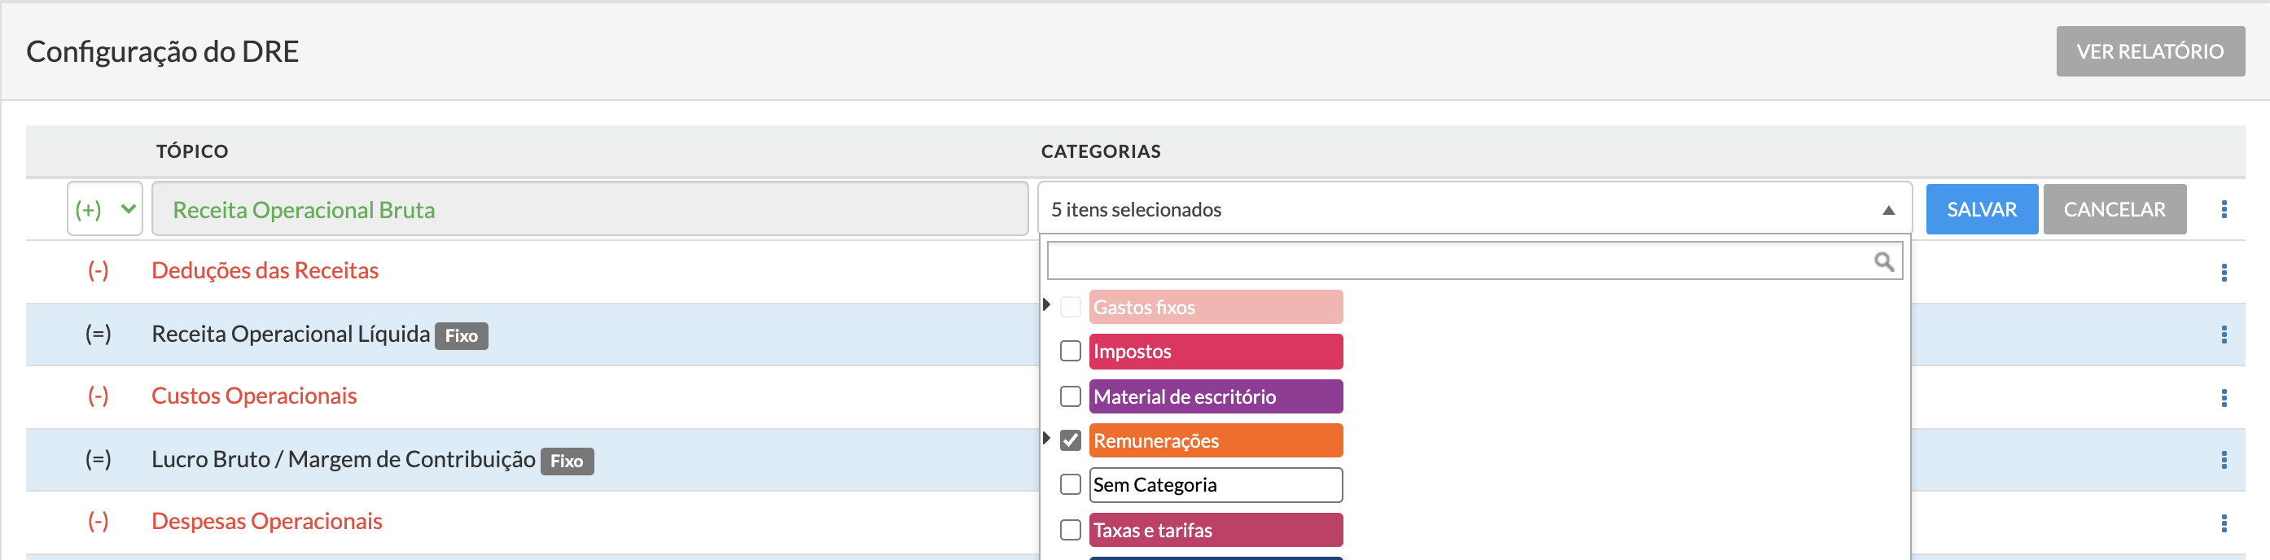
Task: Click the (-) sign of Despesas Operacionais
Action: click(x=98, y=521)
